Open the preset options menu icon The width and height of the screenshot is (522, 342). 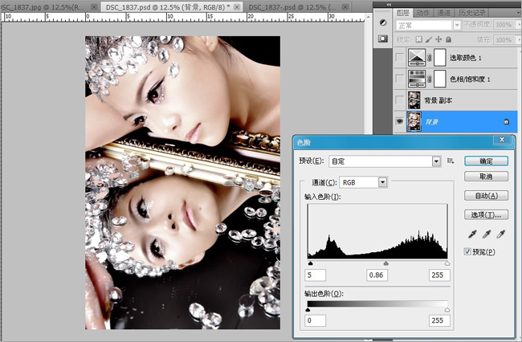(451, 161)
